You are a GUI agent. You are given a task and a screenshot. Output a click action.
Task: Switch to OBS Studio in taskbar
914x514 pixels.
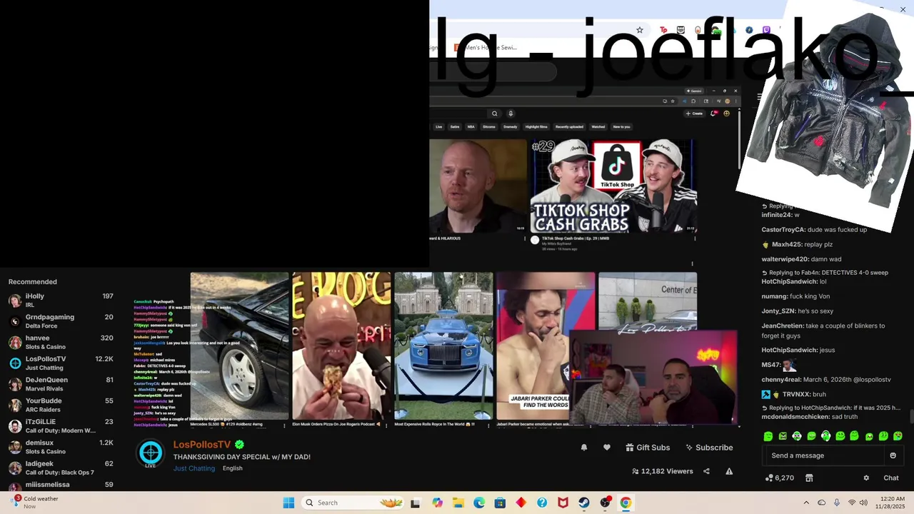pos(605,503)
